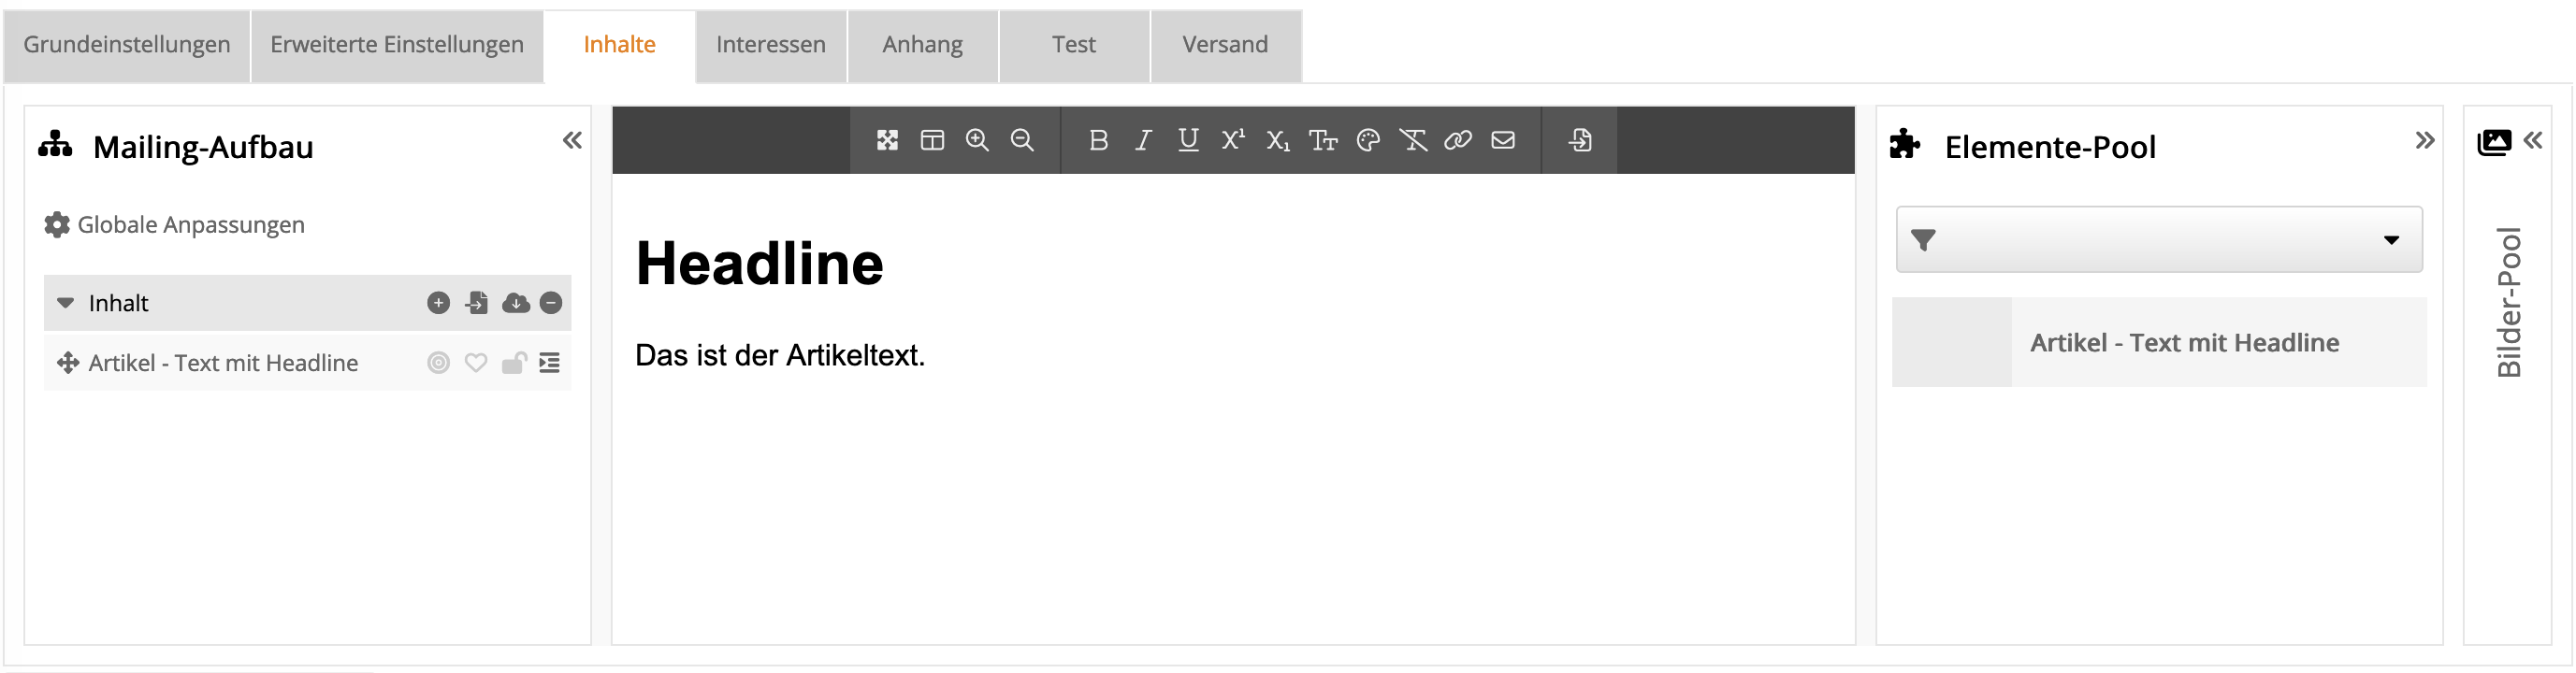Add element with the Inhalt plus button
Screen dimensions: 2576x673
(x=438, y=303)
